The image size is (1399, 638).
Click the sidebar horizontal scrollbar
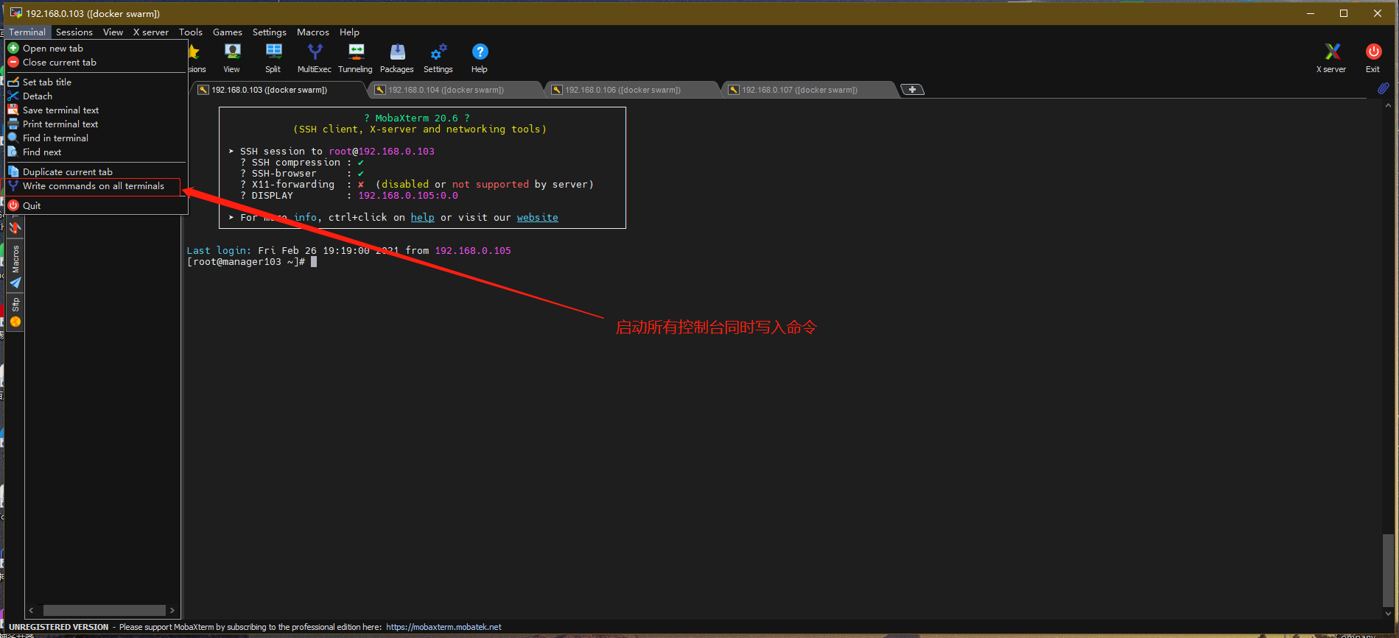pyautogui.click(x=104, y=610)
